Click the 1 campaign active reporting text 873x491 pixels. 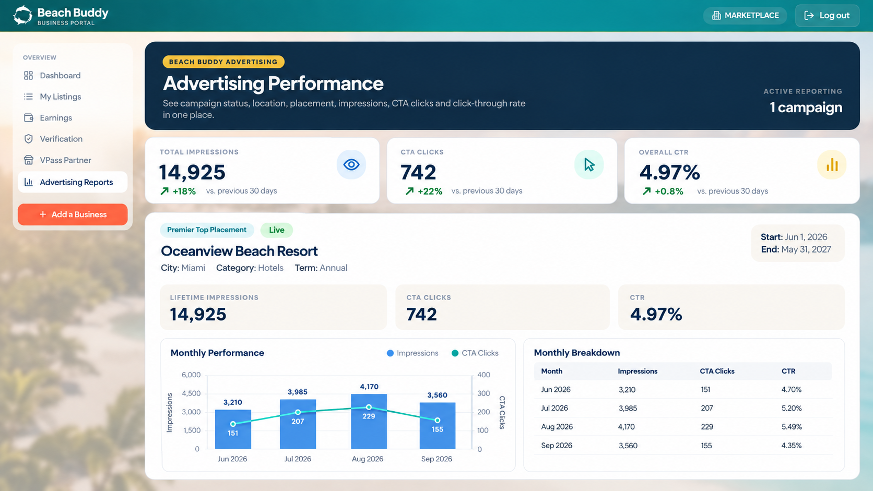coord(806,107)
